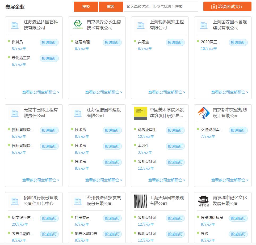Click the 南京微界分水生物 Microwide logo
Image resolution: width=256 pixels, height=245 pixels.
[x=78, y=25]
